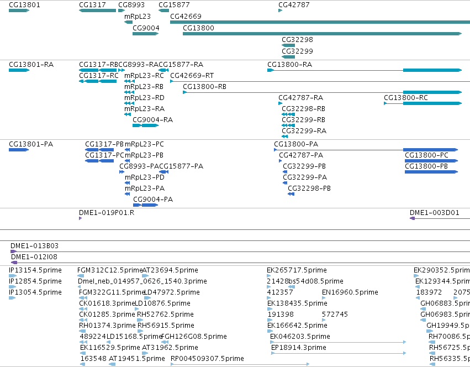Image resolution: width=470 pixels, height=367 pixels.
Task: Select transcript label CG13800-RC
Action: 406,98
